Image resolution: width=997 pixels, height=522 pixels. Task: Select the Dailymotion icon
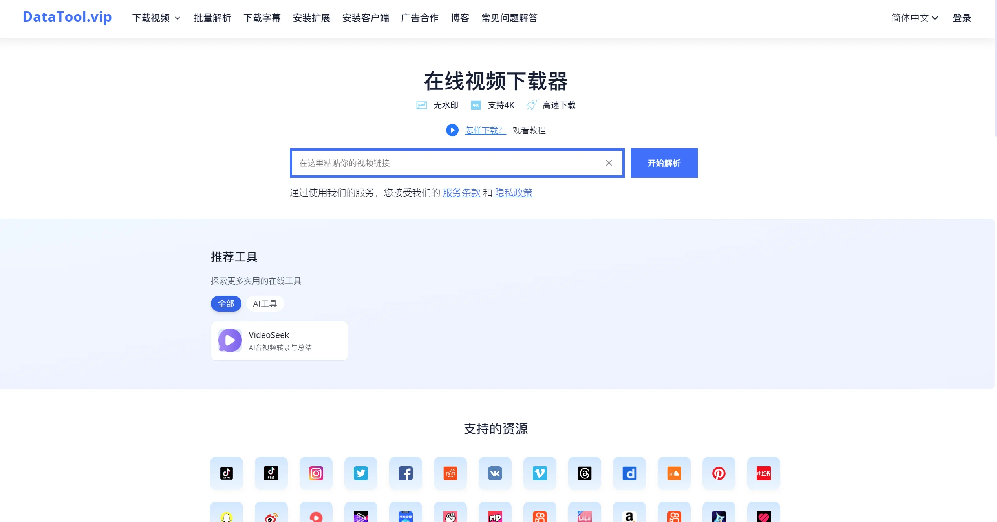(629, 473)
